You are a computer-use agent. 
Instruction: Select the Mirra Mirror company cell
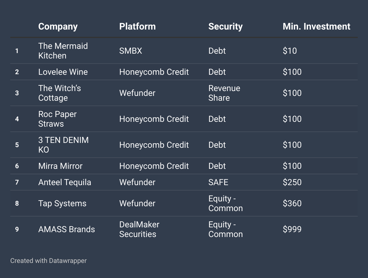coord(60,166)
